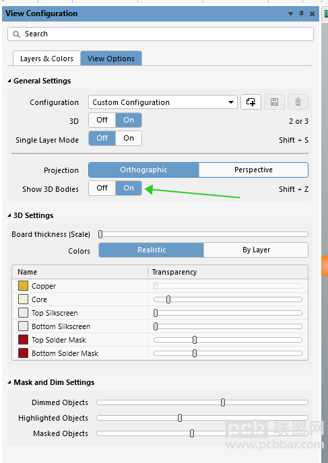Click the save configuration floppy icon
This screenshot has height=463, width=328.
coord(274,102)
